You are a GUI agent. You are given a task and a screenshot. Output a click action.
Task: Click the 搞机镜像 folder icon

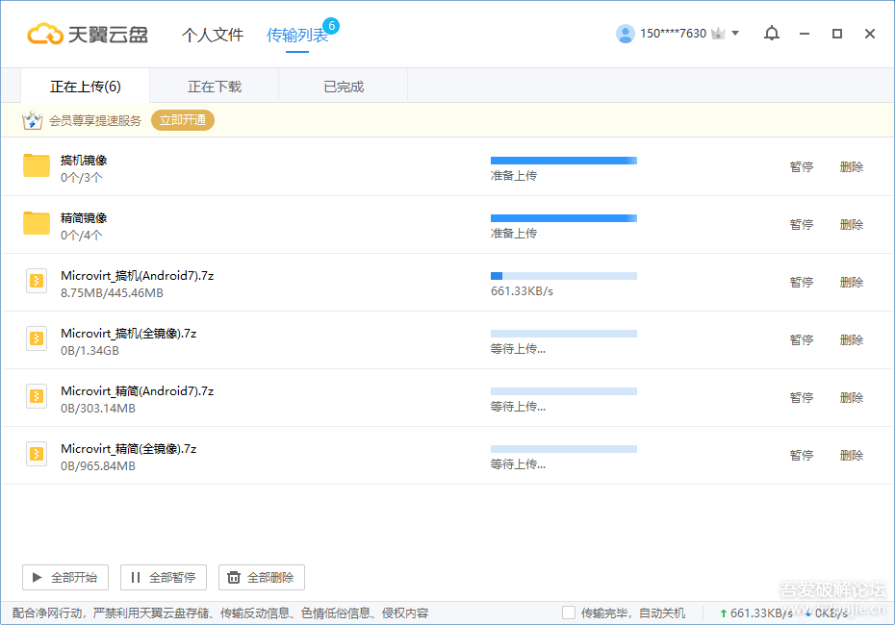pyautogui.click(x=37, y=166)
